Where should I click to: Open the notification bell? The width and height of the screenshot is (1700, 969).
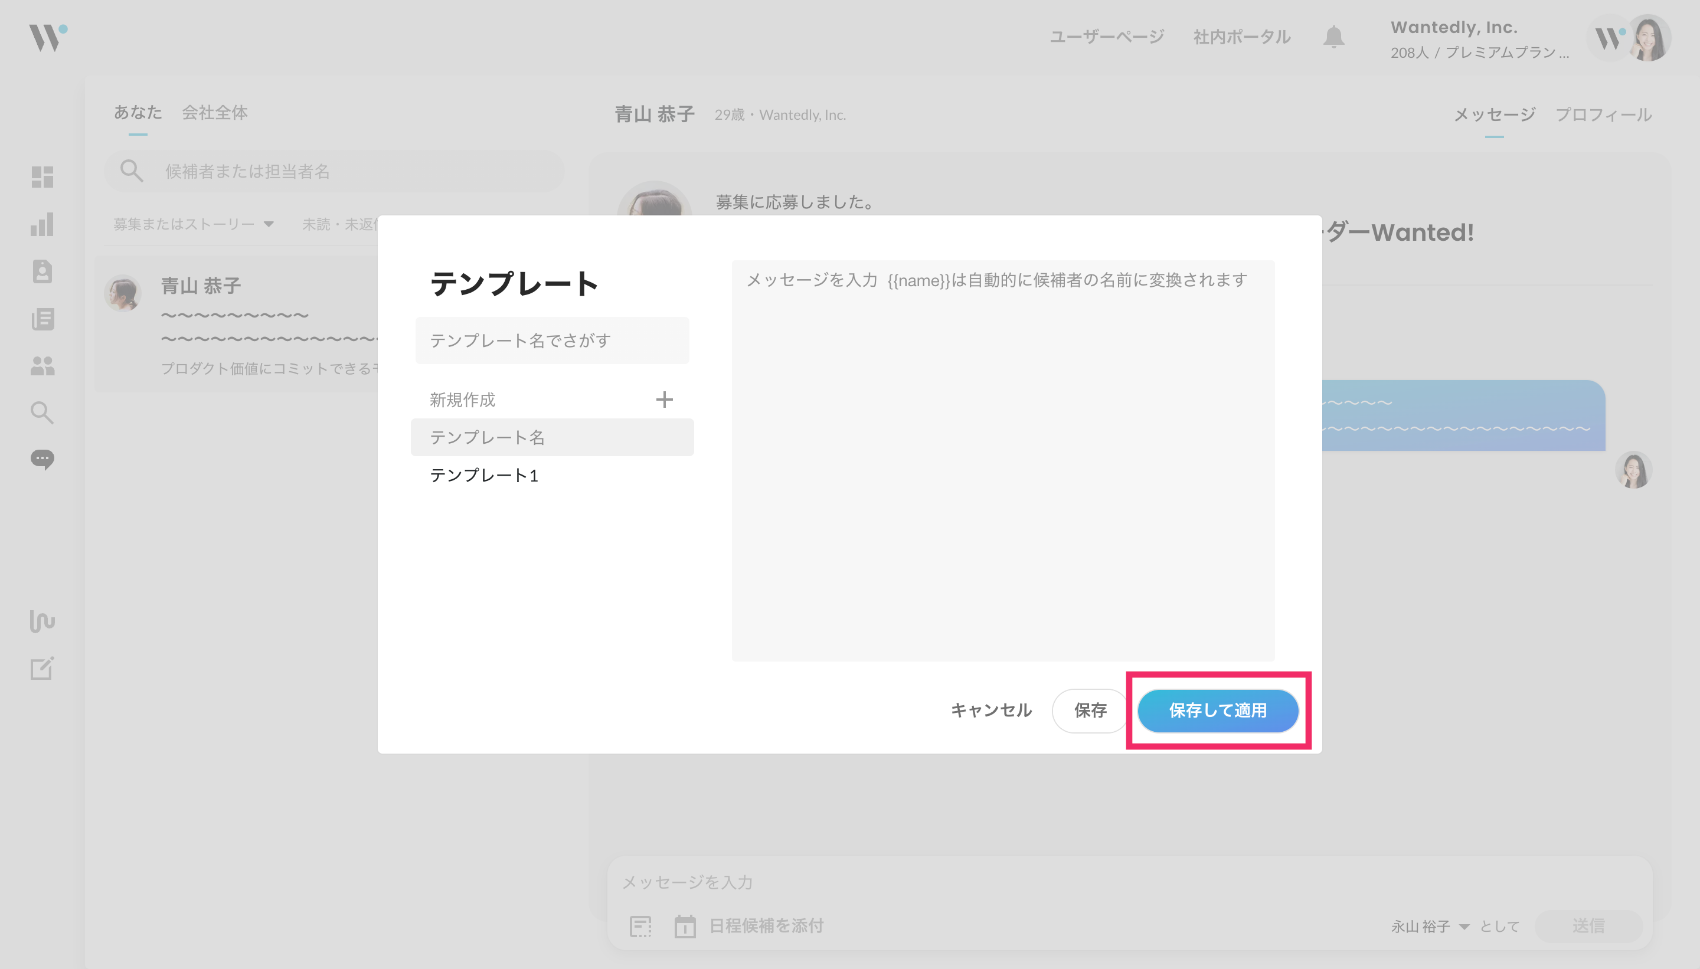pyautogui.click(x=1333, y=37)
